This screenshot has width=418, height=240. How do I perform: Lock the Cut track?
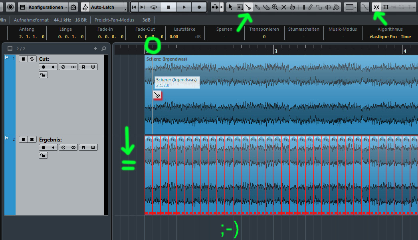[x=43, y=75]
